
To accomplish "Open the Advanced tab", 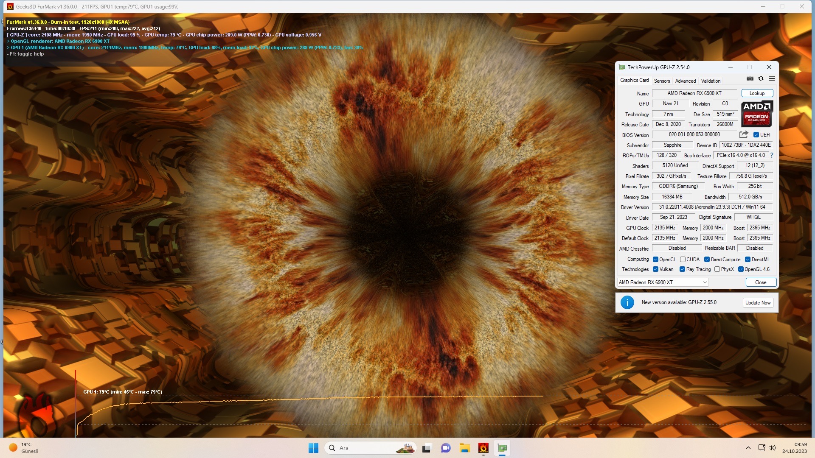I will click(685, 81).
